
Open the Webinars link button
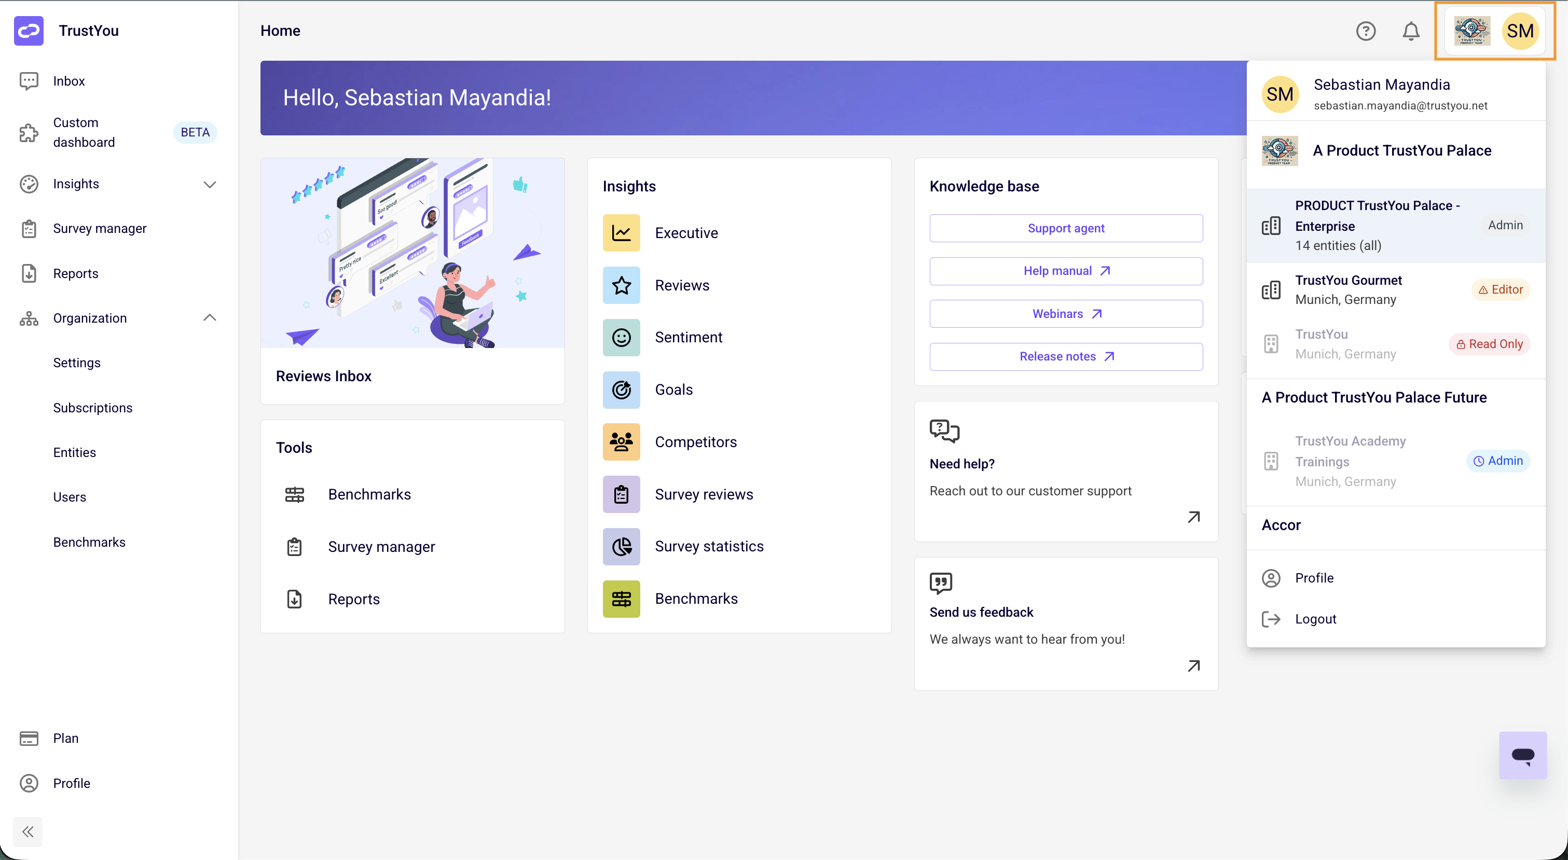1066,314
